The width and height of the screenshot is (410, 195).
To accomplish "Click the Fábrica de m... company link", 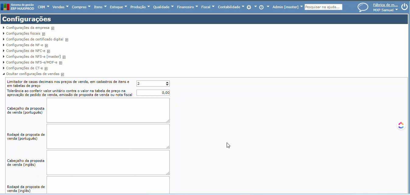I will tap(385, 5).
